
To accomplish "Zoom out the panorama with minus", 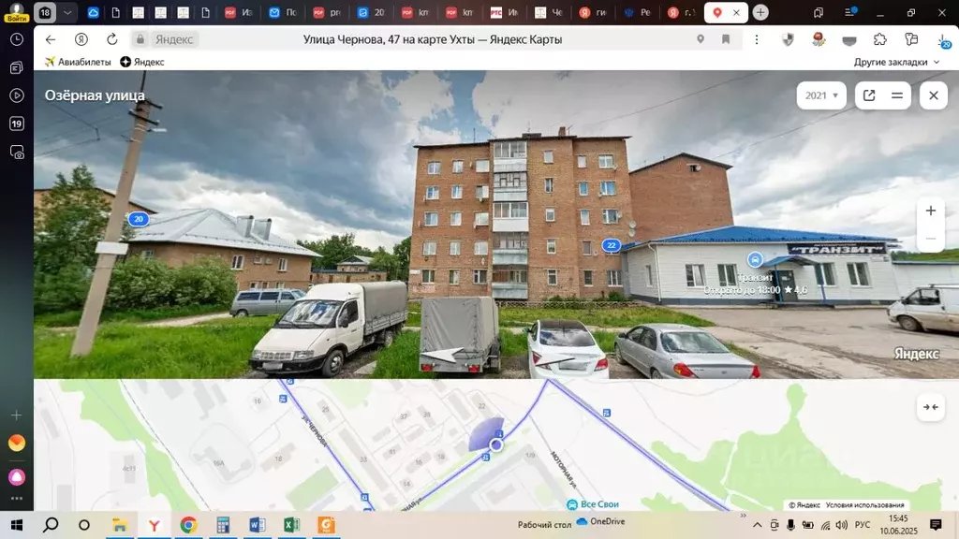I will point(930,239).
